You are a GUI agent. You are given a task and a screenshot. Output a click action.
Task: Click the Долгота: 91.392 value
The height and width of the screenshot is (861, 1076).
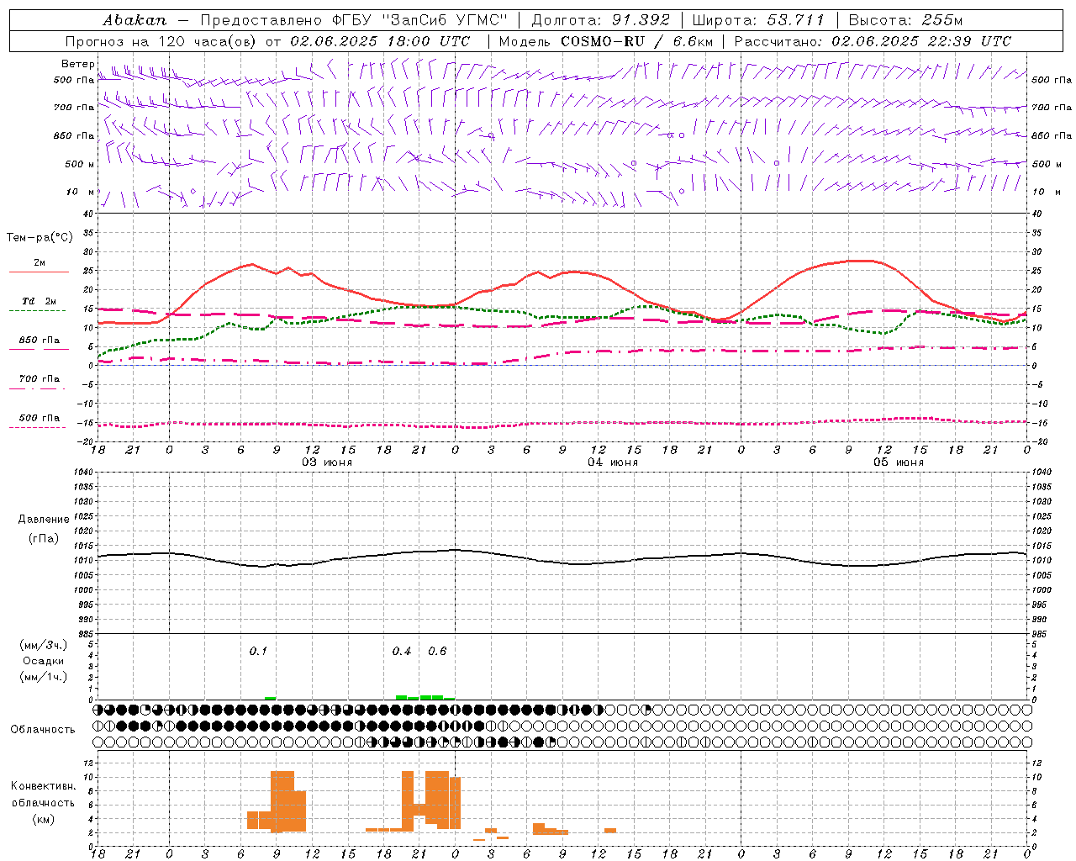pos(600,19)
